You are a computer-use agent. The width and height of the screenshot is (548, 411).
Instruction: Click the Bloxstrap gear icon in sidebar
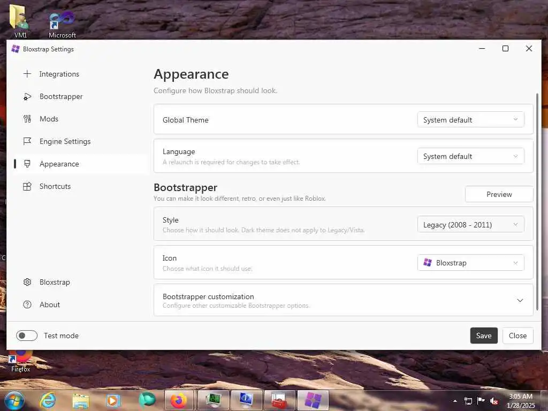pos(27,282)
